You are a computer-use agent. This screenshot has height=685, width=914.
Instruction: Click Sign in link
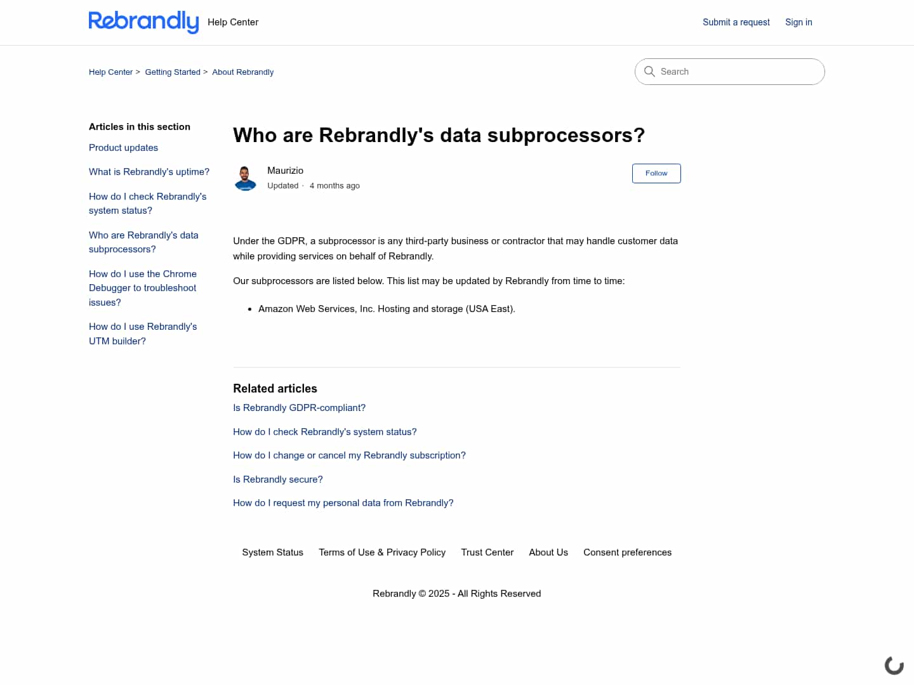(x=798, y=22)
